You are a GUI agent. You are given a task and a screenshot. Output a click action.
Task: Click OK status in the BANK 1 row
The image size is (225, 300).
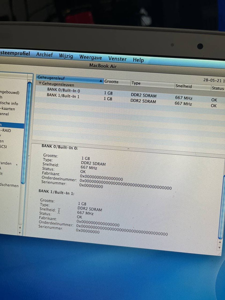(x=213, y=106)
